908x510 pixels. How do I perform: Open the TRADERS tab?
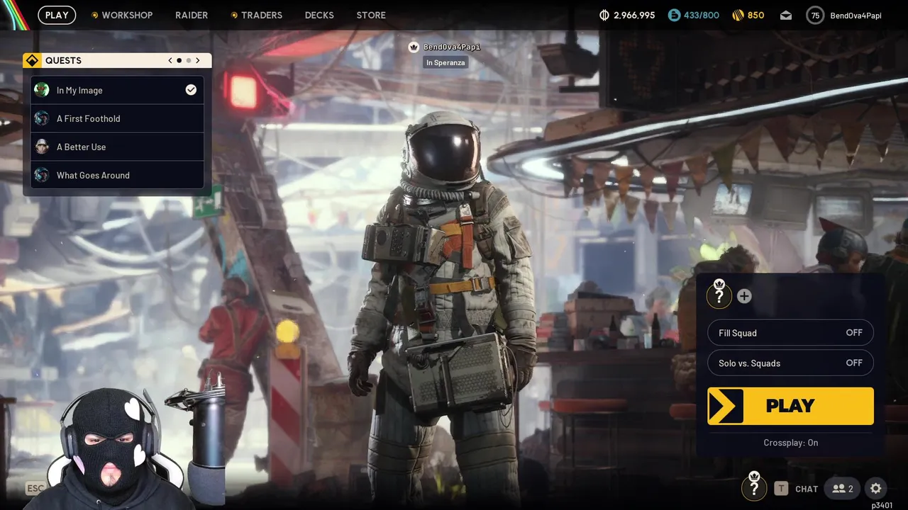[x=262, y=15]
